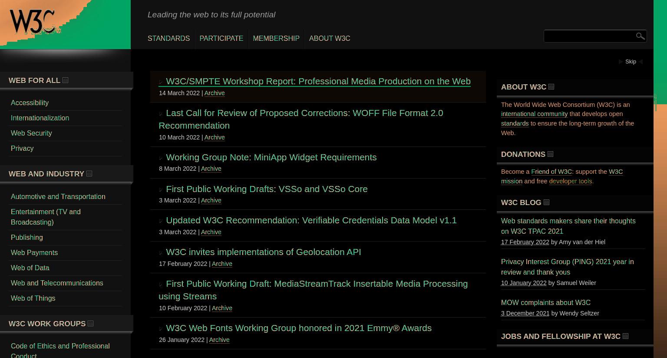
Task: Click Archive next to 10 March 2022
Action: [215, 137]
